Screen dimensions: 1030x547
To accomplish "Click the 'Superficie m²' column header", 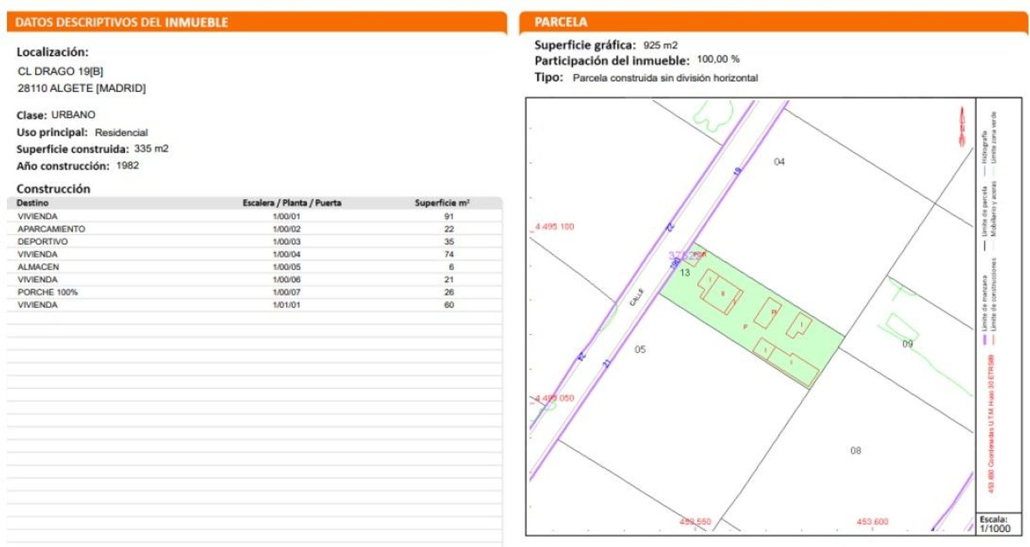I will click(x=443, y=203).
